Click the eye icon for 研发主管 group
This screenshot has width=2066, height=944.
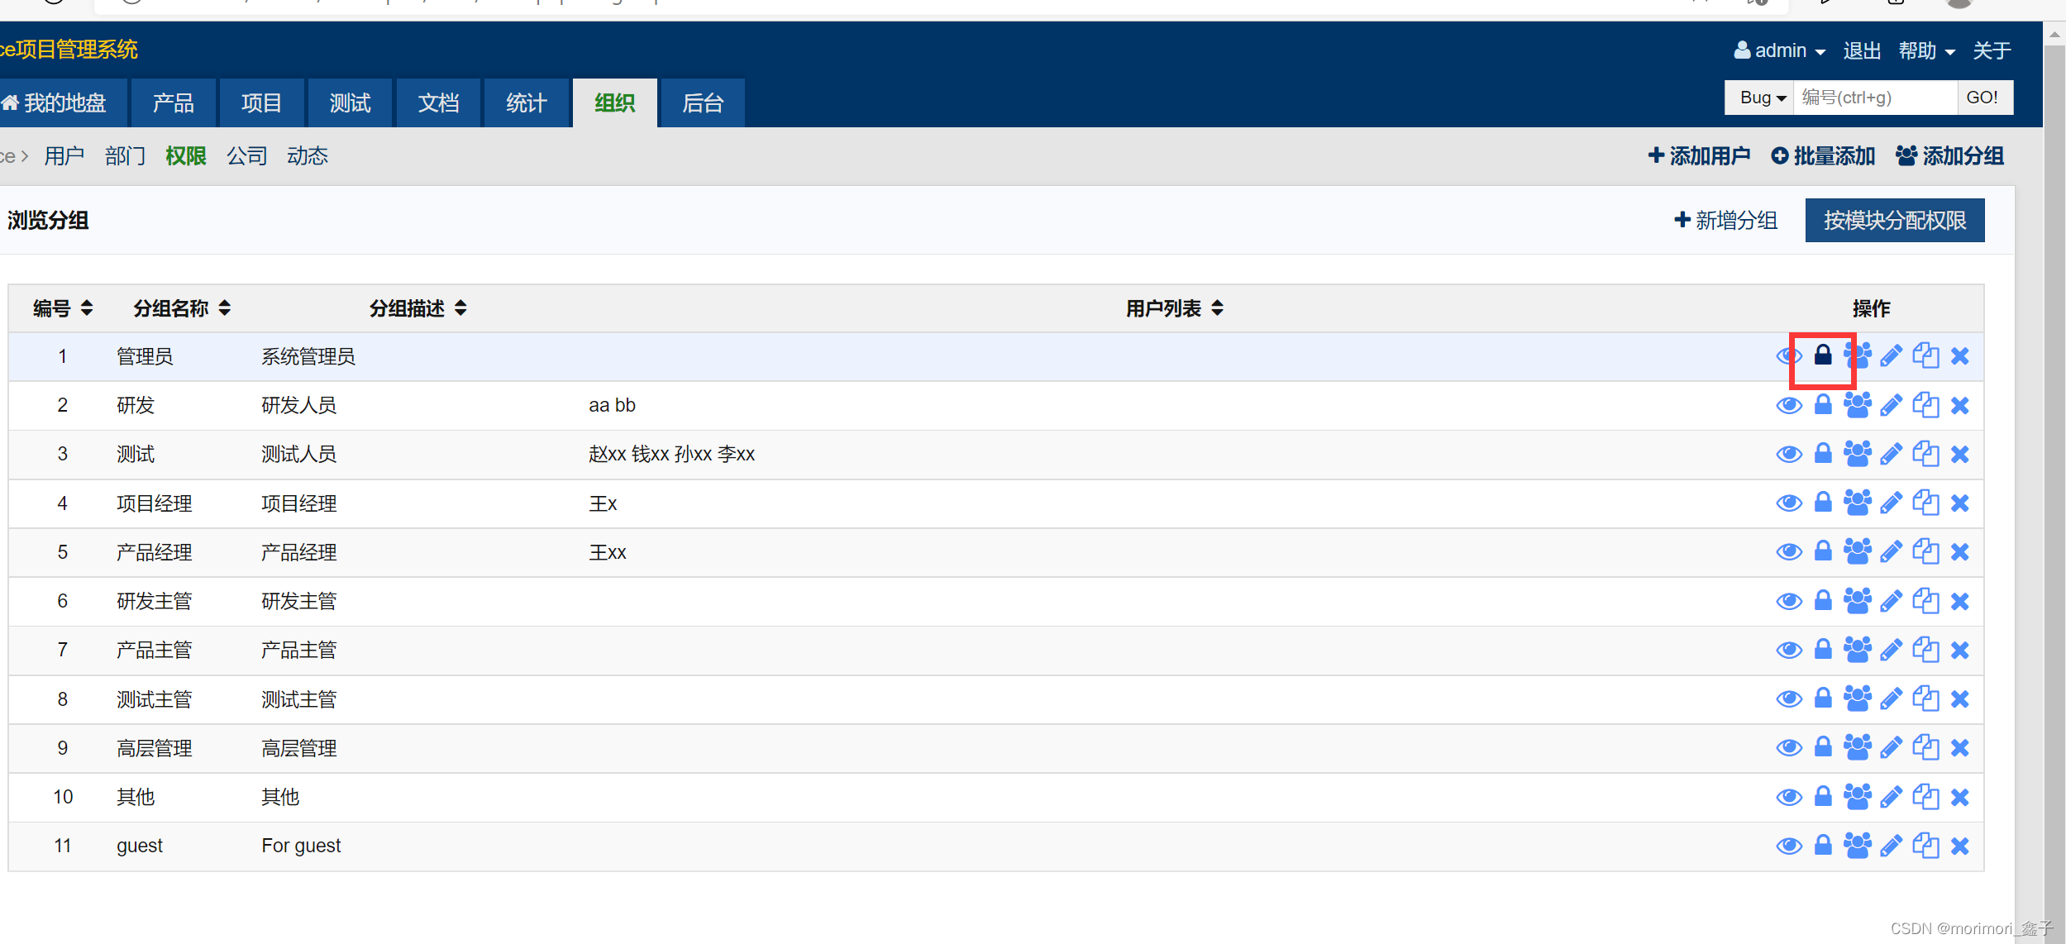(1789, 601)
